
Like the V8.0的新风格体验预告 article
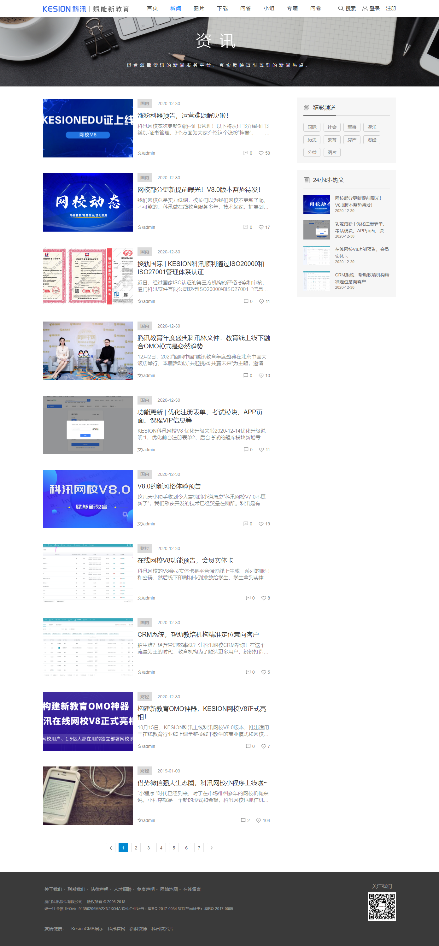point(261,524)
